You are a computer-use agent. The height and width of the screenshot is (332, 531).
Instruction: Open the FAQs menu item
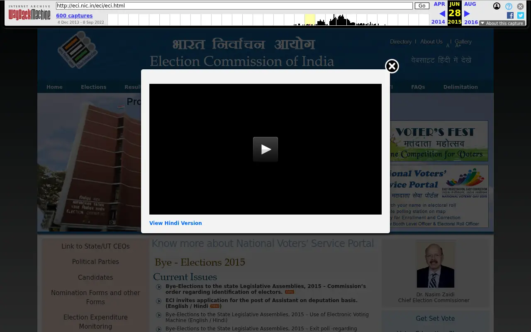pos(418,87)
